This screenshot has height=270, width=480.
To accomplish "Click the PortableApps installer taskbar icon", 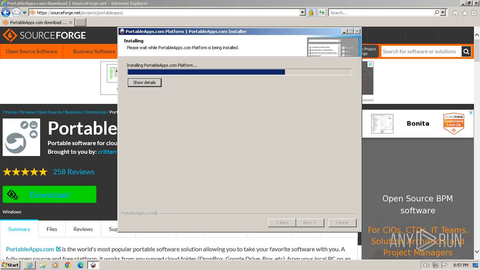I will pyautogui.click(x=93, y=265).
